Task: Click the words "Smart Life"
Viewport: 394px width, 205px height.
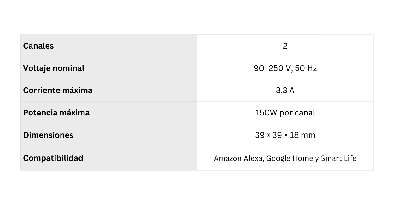Action: pos(339,158)
